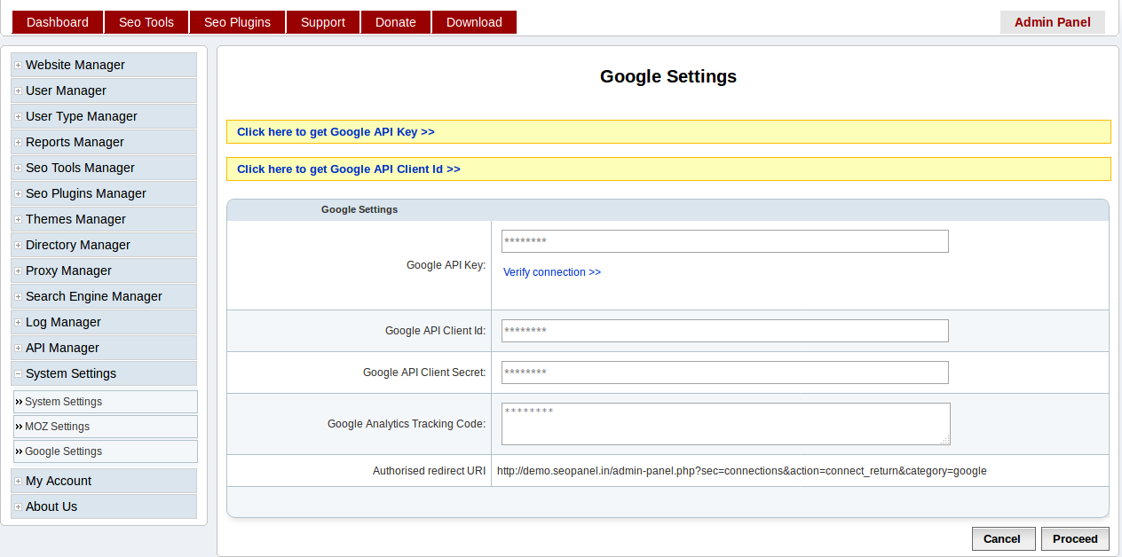Viewport: 1122px width, 557px height.
Task: Open the Seo Plugins tab
Action: 237,22
